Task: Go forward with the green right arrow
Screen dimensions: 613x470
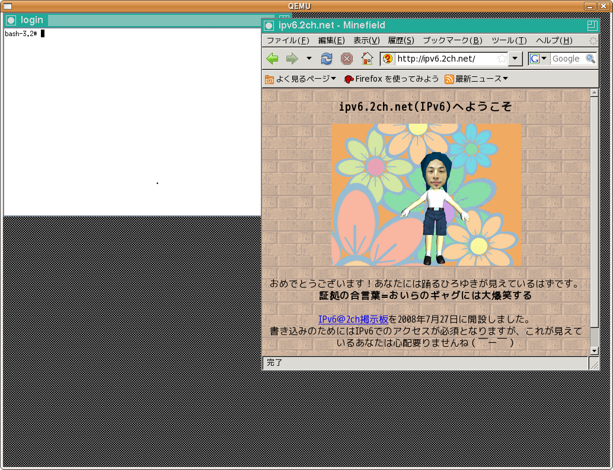Action: (x=292, y=59)
